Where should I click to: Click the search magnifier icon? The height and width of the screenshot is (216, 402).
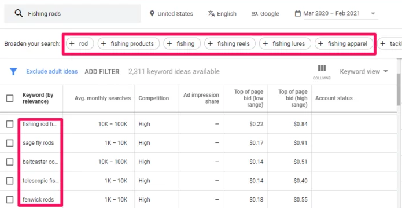[x=19, y=13]
